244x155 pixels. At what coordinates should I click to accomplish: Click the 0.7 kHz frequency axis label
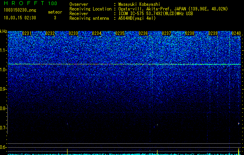tap(3, 128)
